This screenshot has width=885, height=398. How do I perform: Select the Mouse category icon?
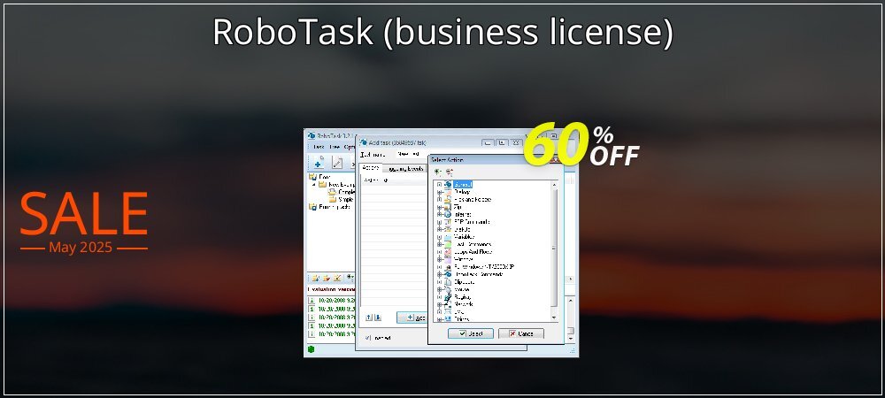(448, 289)
